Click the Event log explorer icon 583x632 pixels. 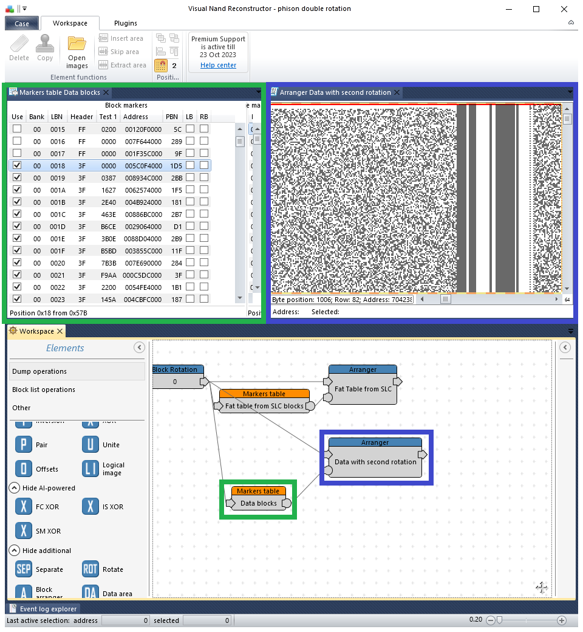click(13, 608)
